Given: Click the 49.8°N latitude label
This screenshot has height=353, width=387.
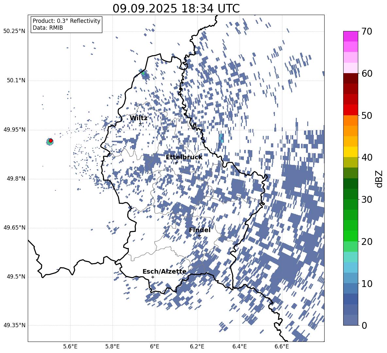Looking at the screenshot, I should click(16, 179).
